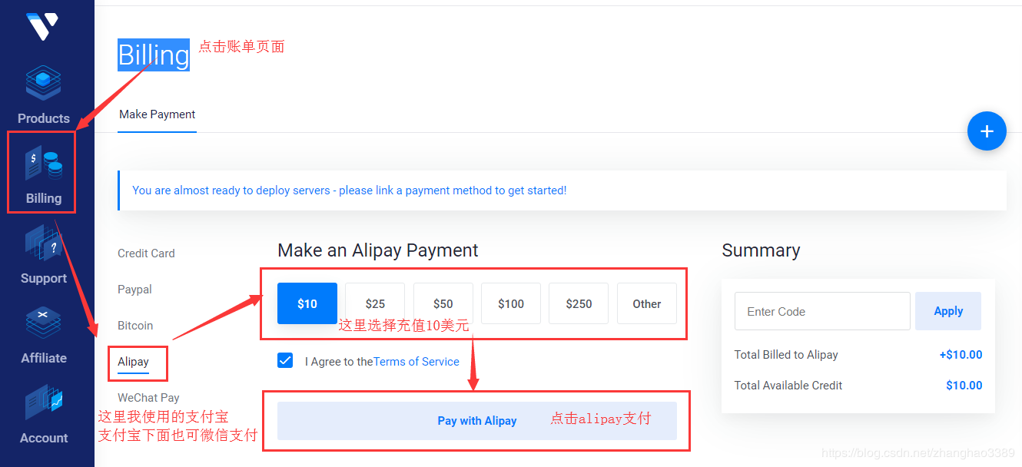Click the blue plus deploy button
Viewport: 1022px width, 467px height.
(x=987, y=131)
